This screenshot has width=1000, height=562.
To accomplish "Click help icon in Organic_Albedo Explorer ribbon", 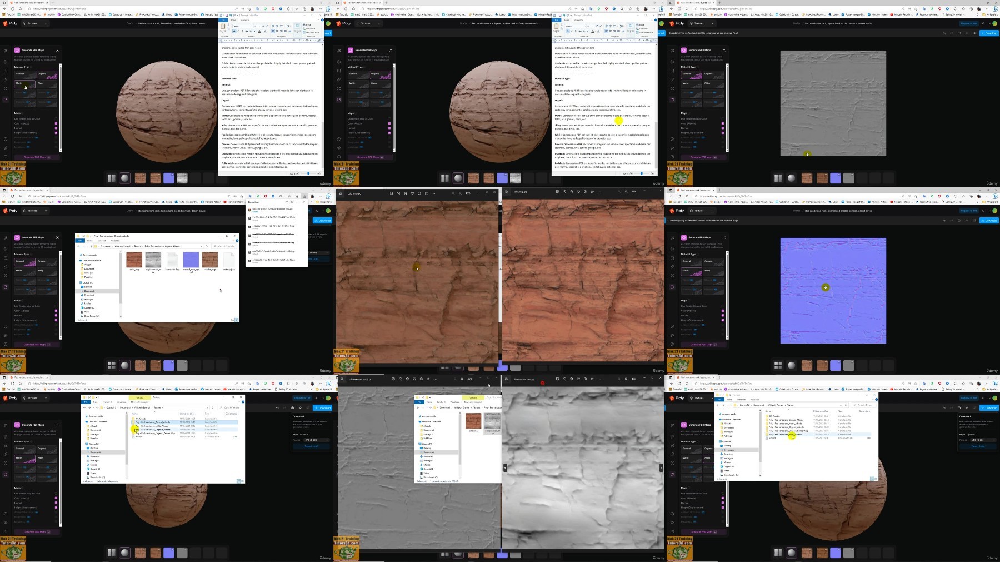I will [237, 240].
